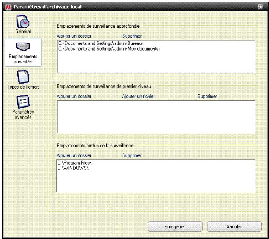Select the admin\Bureau\ path entry
Screen dimensions: 269x239
101,43
